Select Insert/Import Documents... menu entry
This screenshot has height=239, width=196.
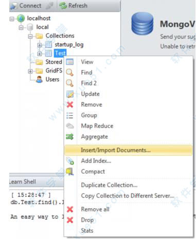click(128, 150)
